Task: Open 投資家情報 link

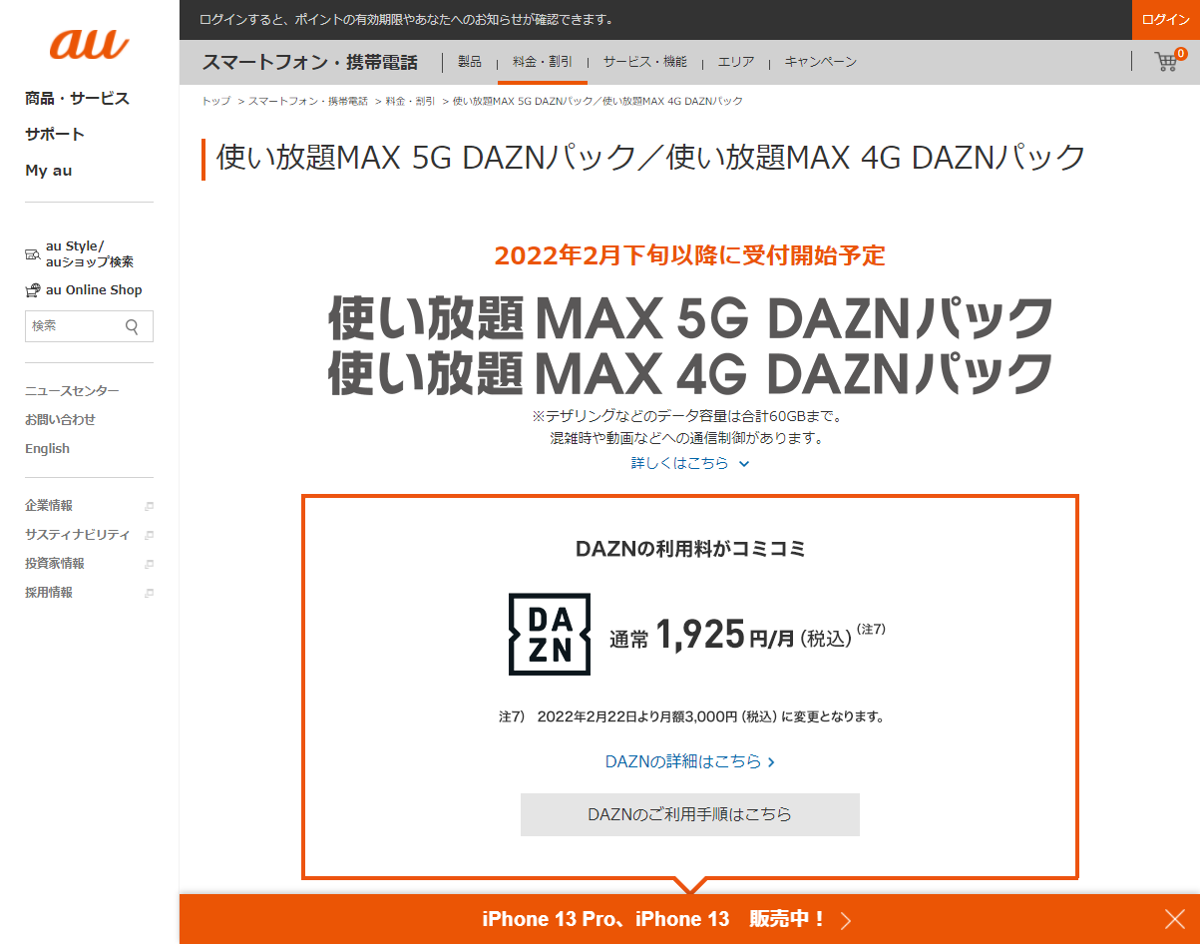Action: (55, 564)
